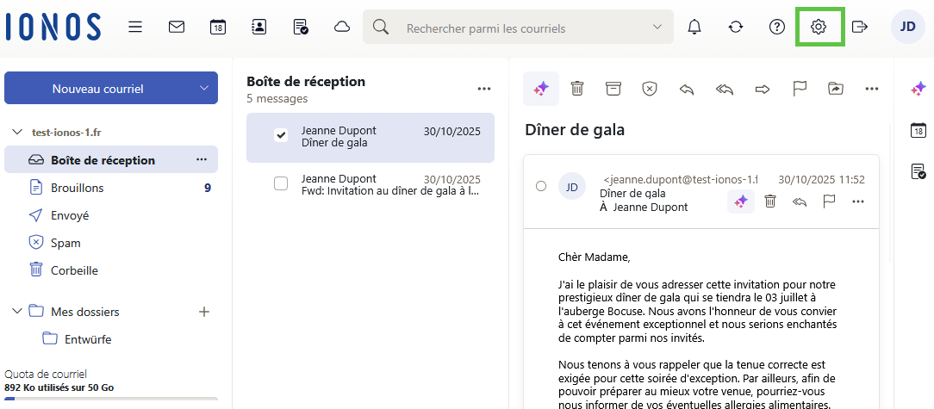Open the Nouveau courriel dropdown arrow
This screenshot has height=409, width=934.
click(x=203, y=88)
